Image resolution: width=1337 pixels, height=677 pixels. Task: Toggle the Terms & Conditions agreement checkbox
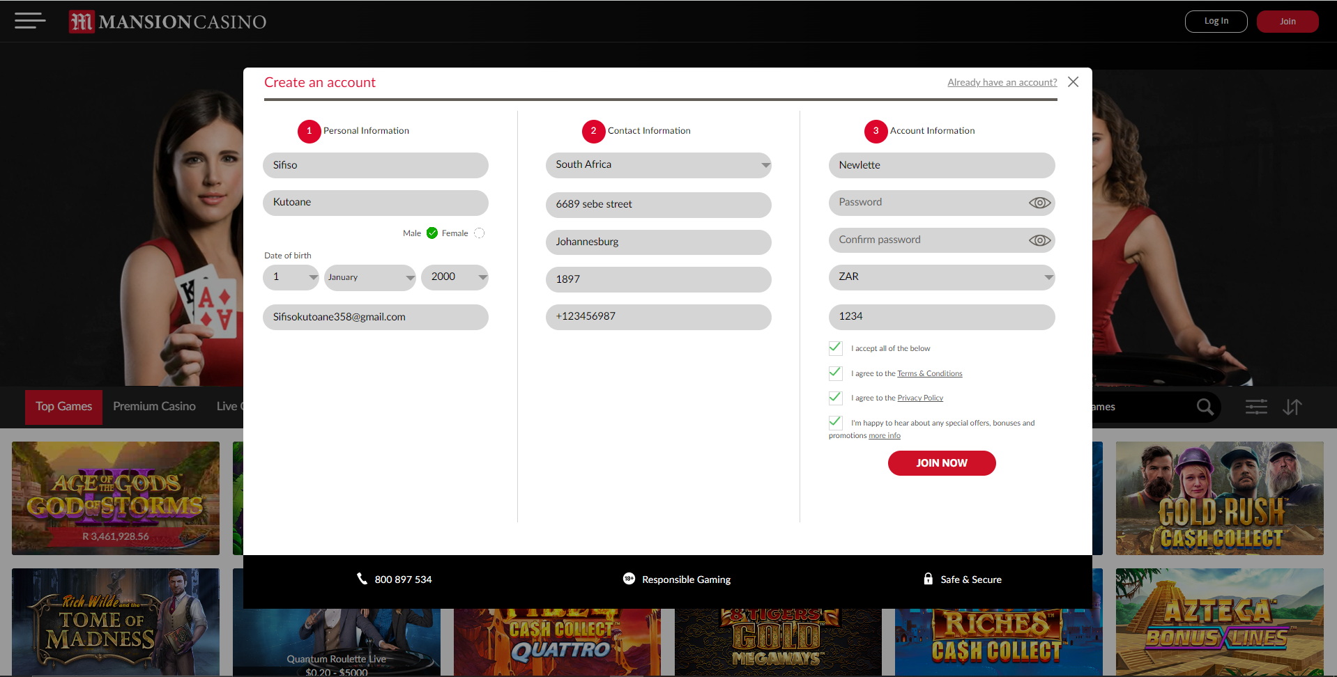click(x=835, y=373)
